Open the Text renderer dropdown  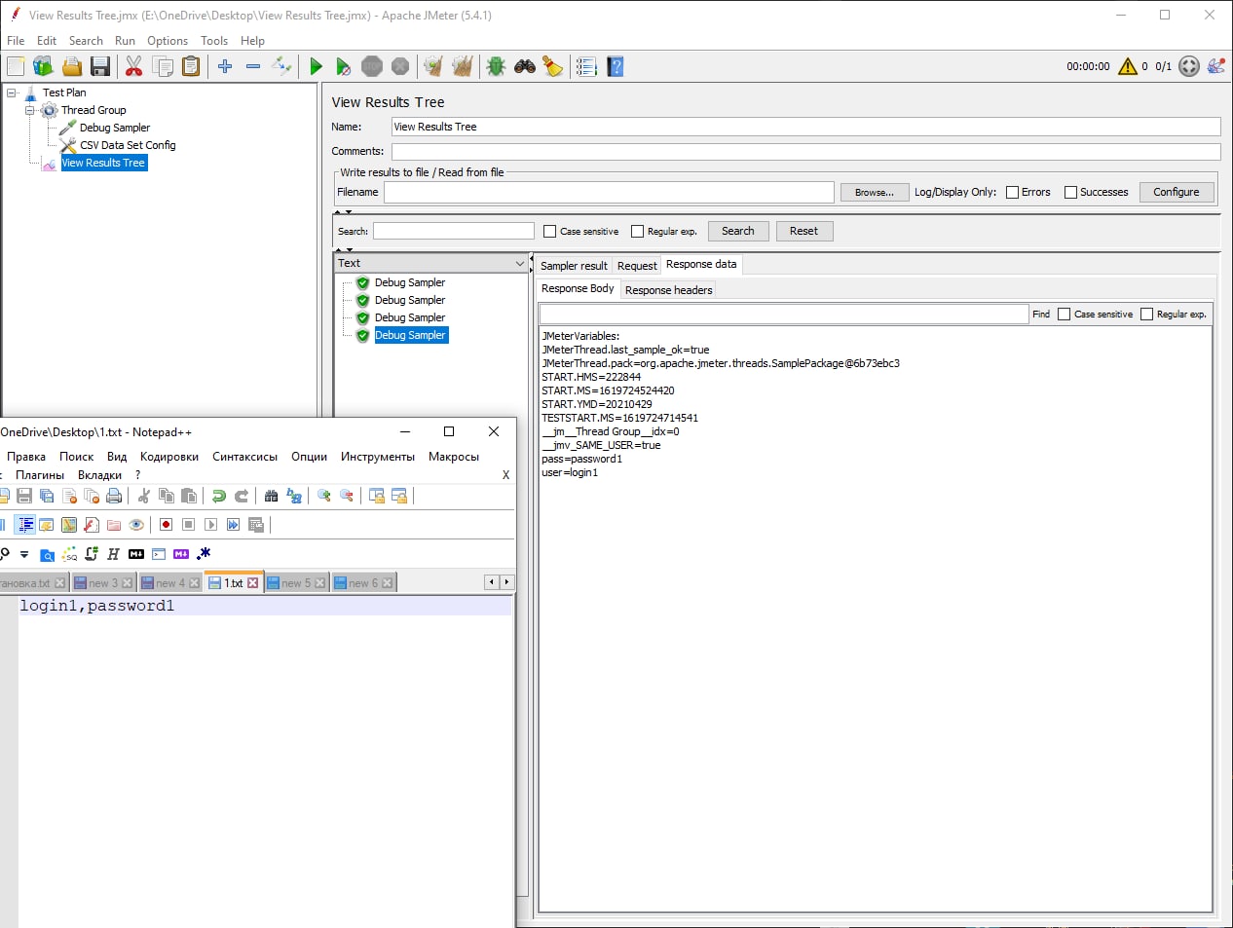[x=431, y=263]
